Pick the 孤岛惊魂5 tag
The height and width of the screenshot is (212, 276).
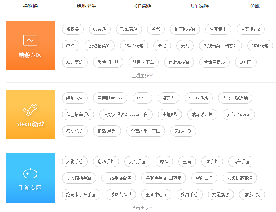click(107, 131)
